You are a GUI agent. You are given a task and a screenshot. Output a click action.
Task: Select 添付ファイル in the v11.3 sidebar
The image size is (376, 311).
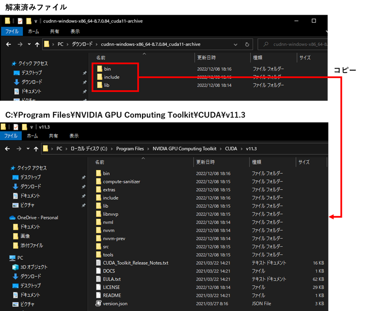pyautogui.click(x=32, y=245)
